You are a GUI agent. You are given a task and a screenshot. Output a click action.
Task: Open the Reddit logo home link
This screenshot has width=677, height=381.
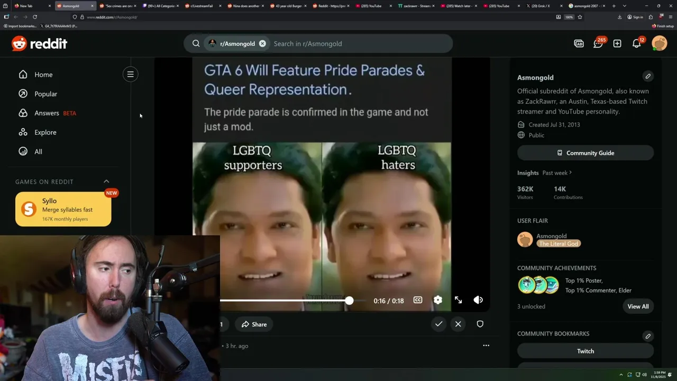click(39, 43)
